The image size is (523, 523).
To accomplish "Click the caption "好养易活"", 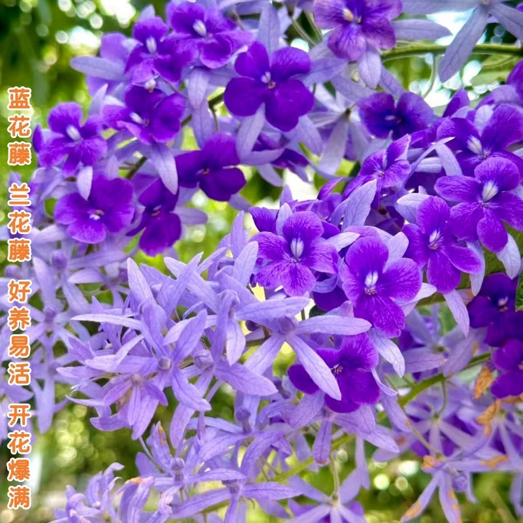I will pyautogui.click(x=20, y=332).
